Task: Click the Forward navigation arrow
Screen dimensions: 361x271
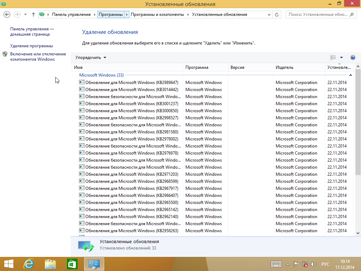Action: click(x=17, y=14)
